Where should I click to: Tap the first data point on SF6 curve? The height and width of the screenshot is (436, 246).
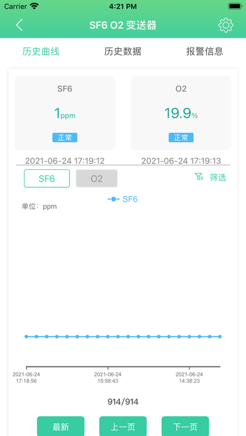[x=26, y=336]
